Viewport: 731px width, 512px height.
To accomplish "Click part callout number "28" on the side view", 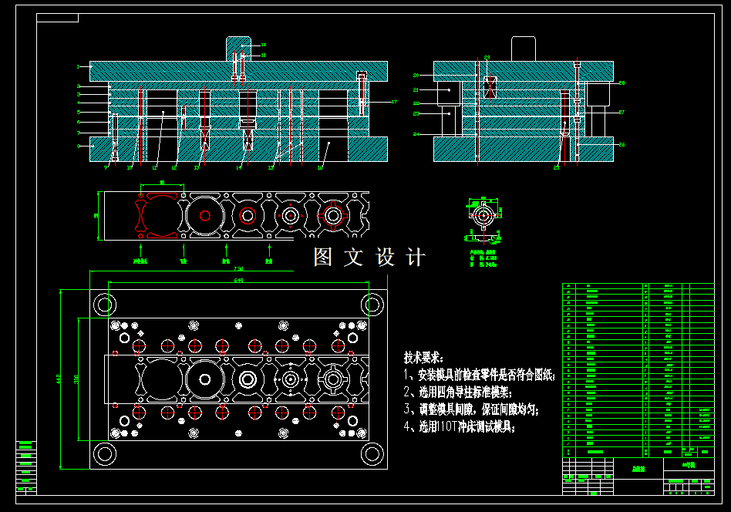I will click(622, 83).
